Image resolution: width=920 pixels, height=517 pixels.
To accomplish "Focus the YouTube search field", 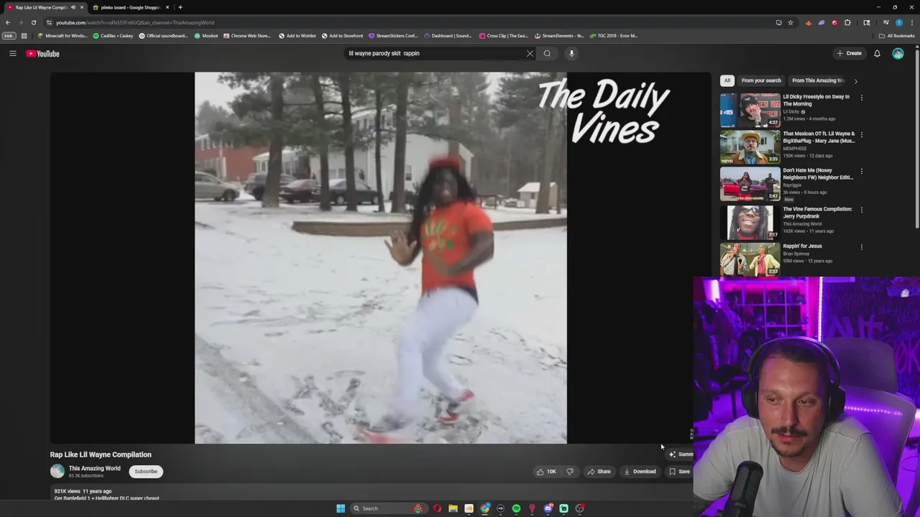I will coord(435,53).
